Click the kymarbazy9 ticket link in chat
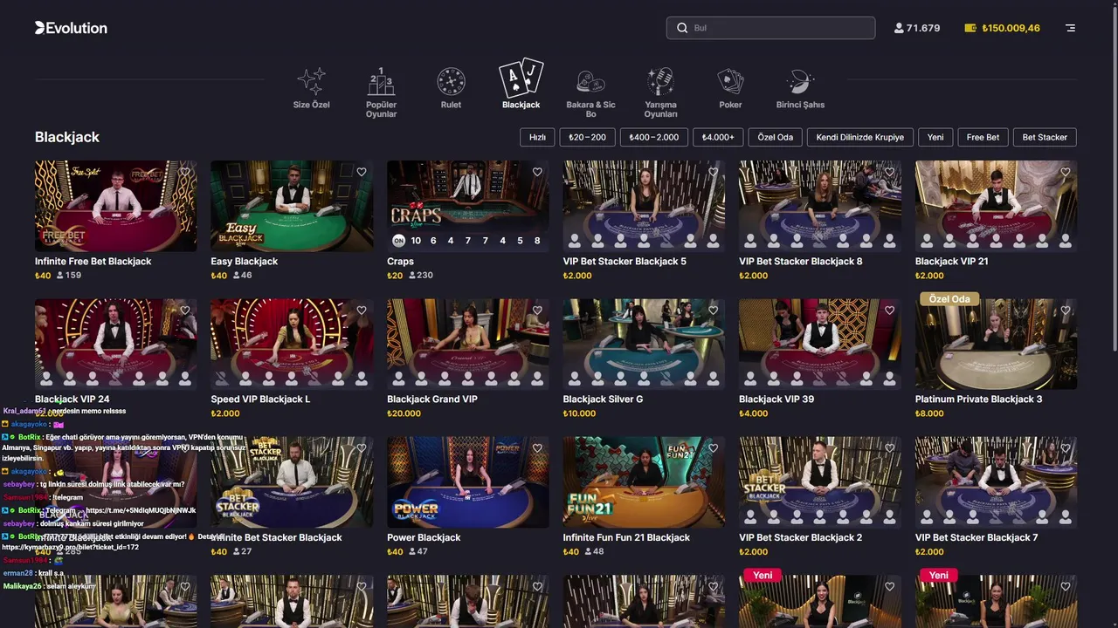 coord(70,547)
